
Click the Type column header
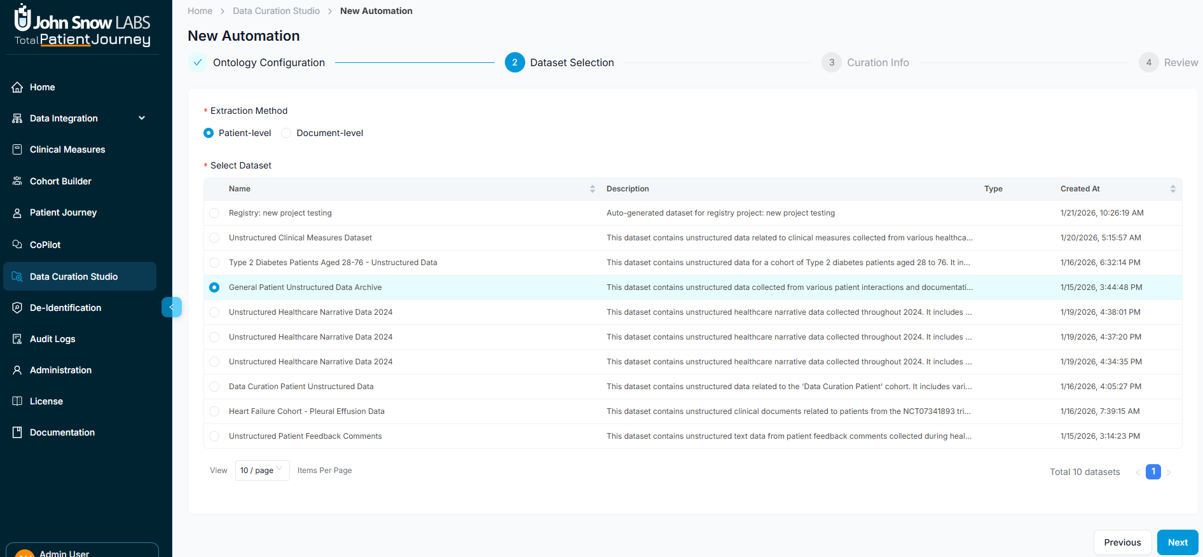993,189
